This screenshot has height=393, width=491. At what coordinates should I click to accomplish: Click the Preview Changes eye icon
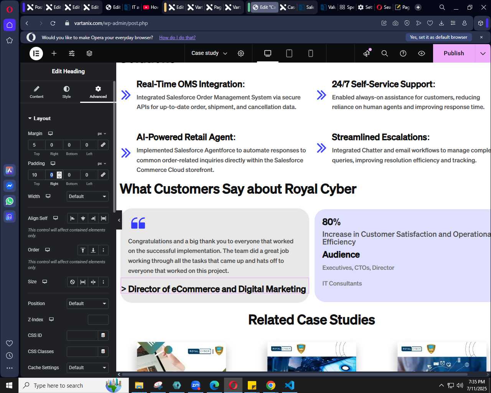pos(422,53)
